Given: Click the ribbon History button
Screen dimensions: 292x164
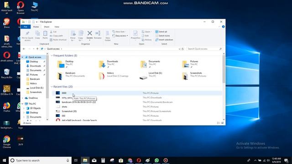Looking at the screenshot, I should tap(147, 40).
